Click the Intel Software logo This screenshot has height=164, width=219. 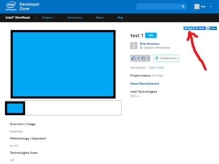tap(11, 6)
